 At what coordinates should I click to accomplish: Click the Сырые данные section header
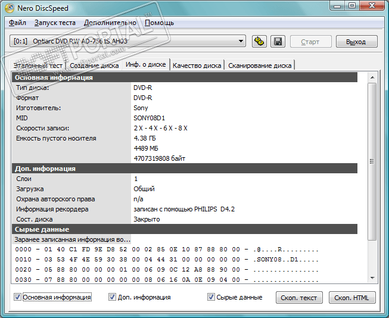(x=185, y=229)
